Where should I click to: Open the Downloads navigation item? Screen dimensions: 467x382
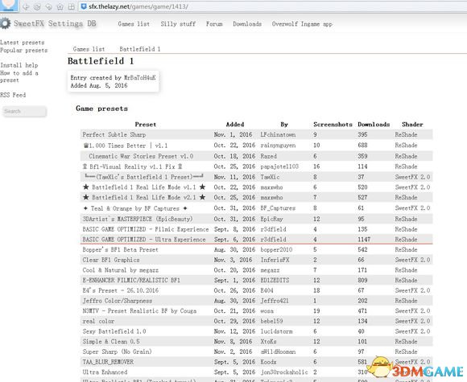pyautogui.click(x=247, y=24)
